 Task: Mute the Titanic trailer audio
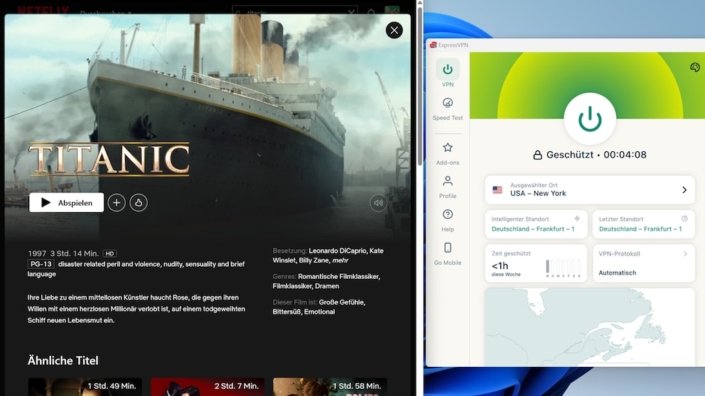click(379, 203)
